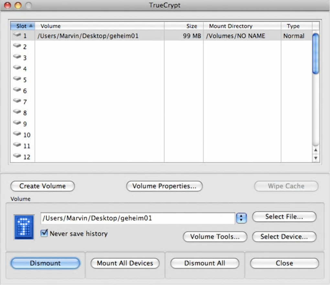The height and width of the screenshot is (285, 330).
Task: Select the drive icon for slot 4
Action: 17,68
